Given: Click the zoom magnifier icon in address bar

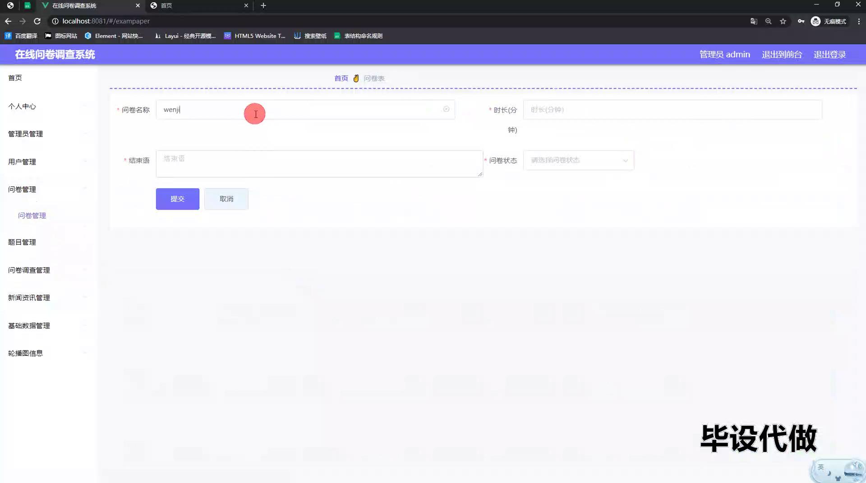Looking at the screenshot, I should pyautogui.click(x=768, y=21).
